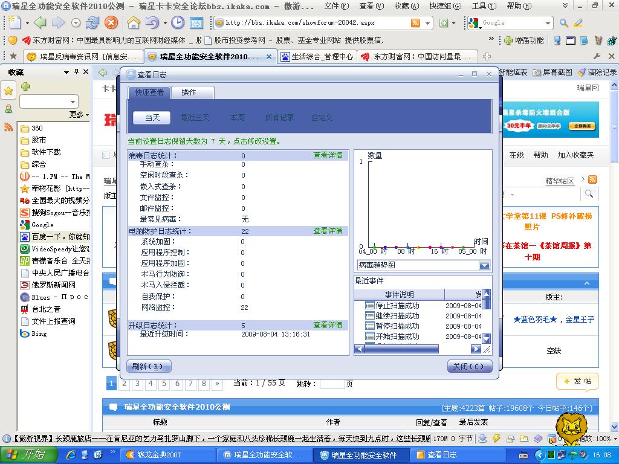The image size is (619, 464).
Task: Open the 病毒趋势图 chart type dropdown
Action: point(484,265)
